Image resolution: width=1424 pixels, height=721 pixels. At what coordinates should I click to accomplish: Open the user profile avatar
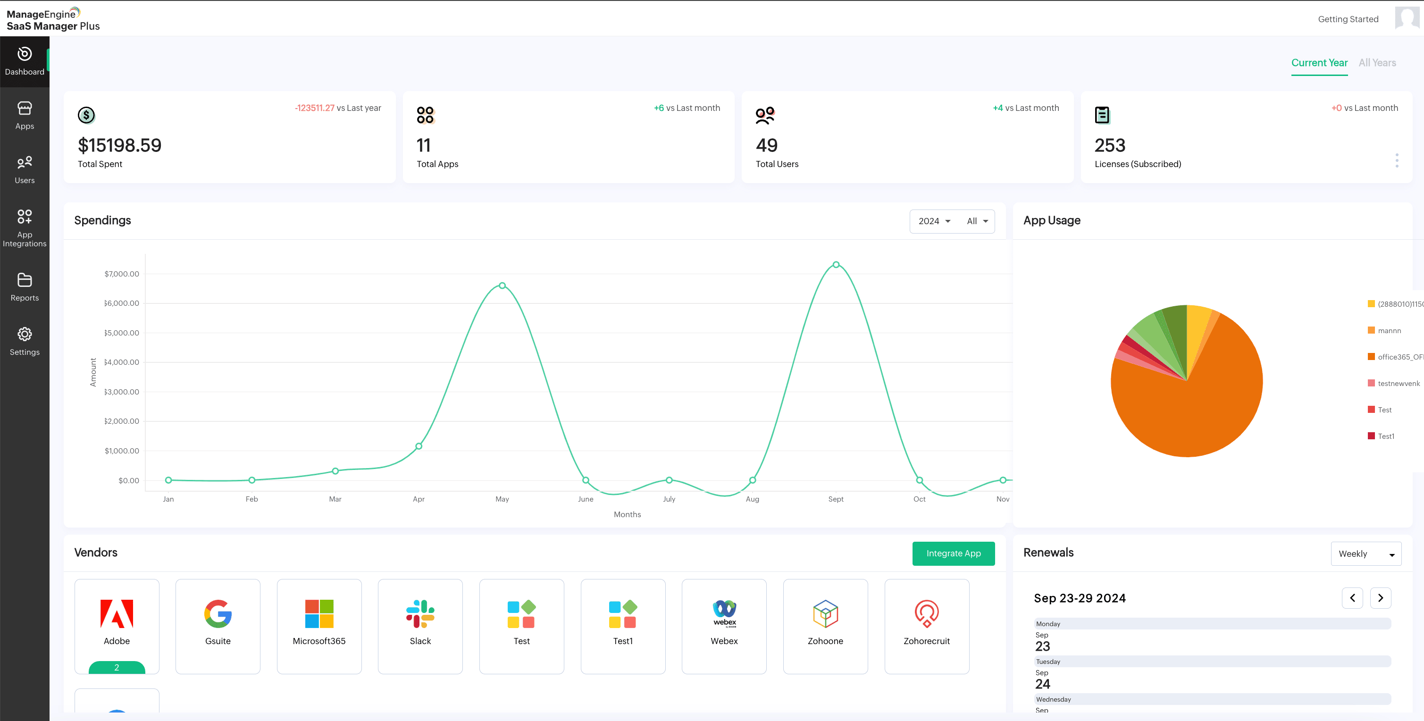[1407, 17]
